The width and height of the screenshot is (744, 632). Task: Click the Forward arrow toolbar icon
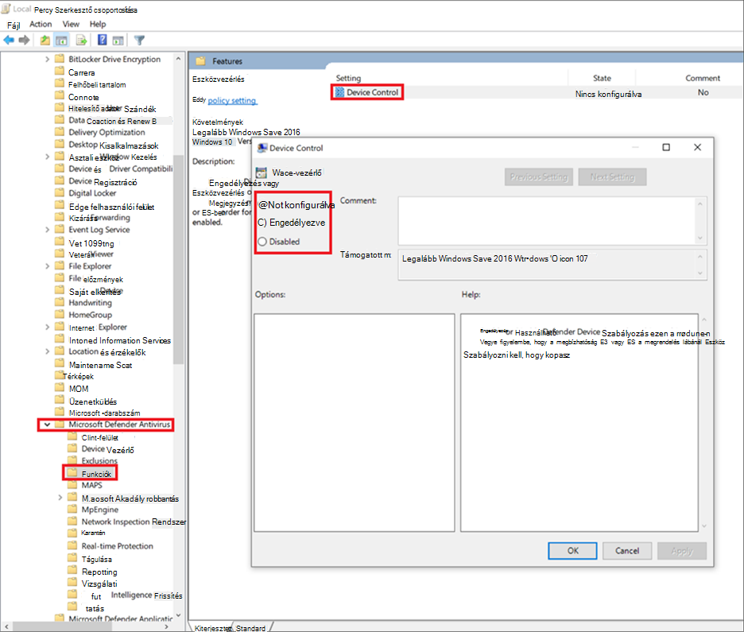tap(24, 40)
